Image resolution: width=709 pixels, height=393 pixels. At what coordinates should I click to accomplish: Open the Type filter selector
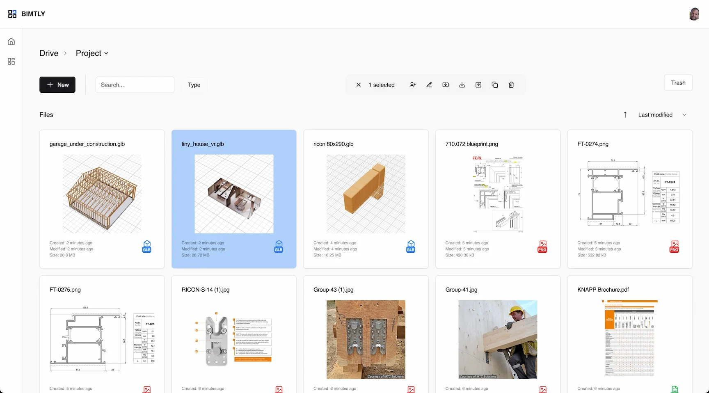pyautogui.click(x=194, y=85)
